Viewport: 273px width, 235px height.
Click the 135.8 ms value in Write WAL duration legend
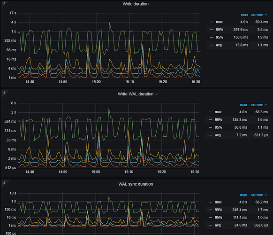240,120
